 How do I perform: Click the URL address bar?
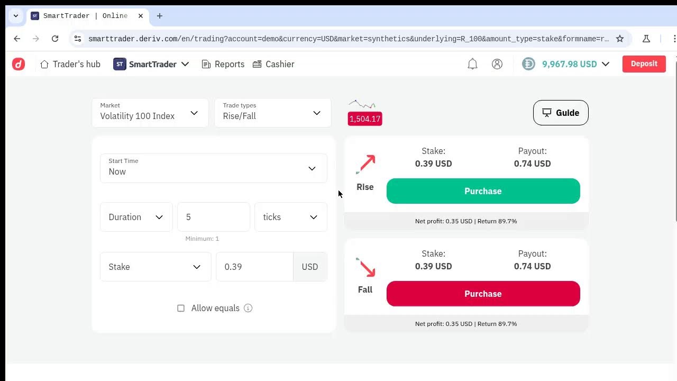[x=349, y=39]
